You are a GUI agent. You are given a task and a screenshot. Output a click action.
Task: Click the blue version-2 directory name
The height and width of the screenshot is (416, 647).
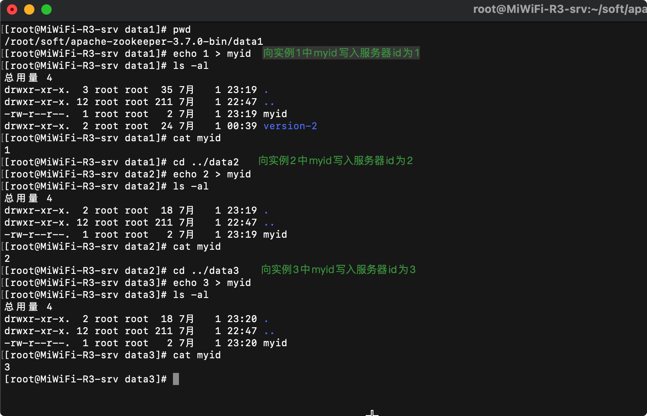(x=290, y=126)
